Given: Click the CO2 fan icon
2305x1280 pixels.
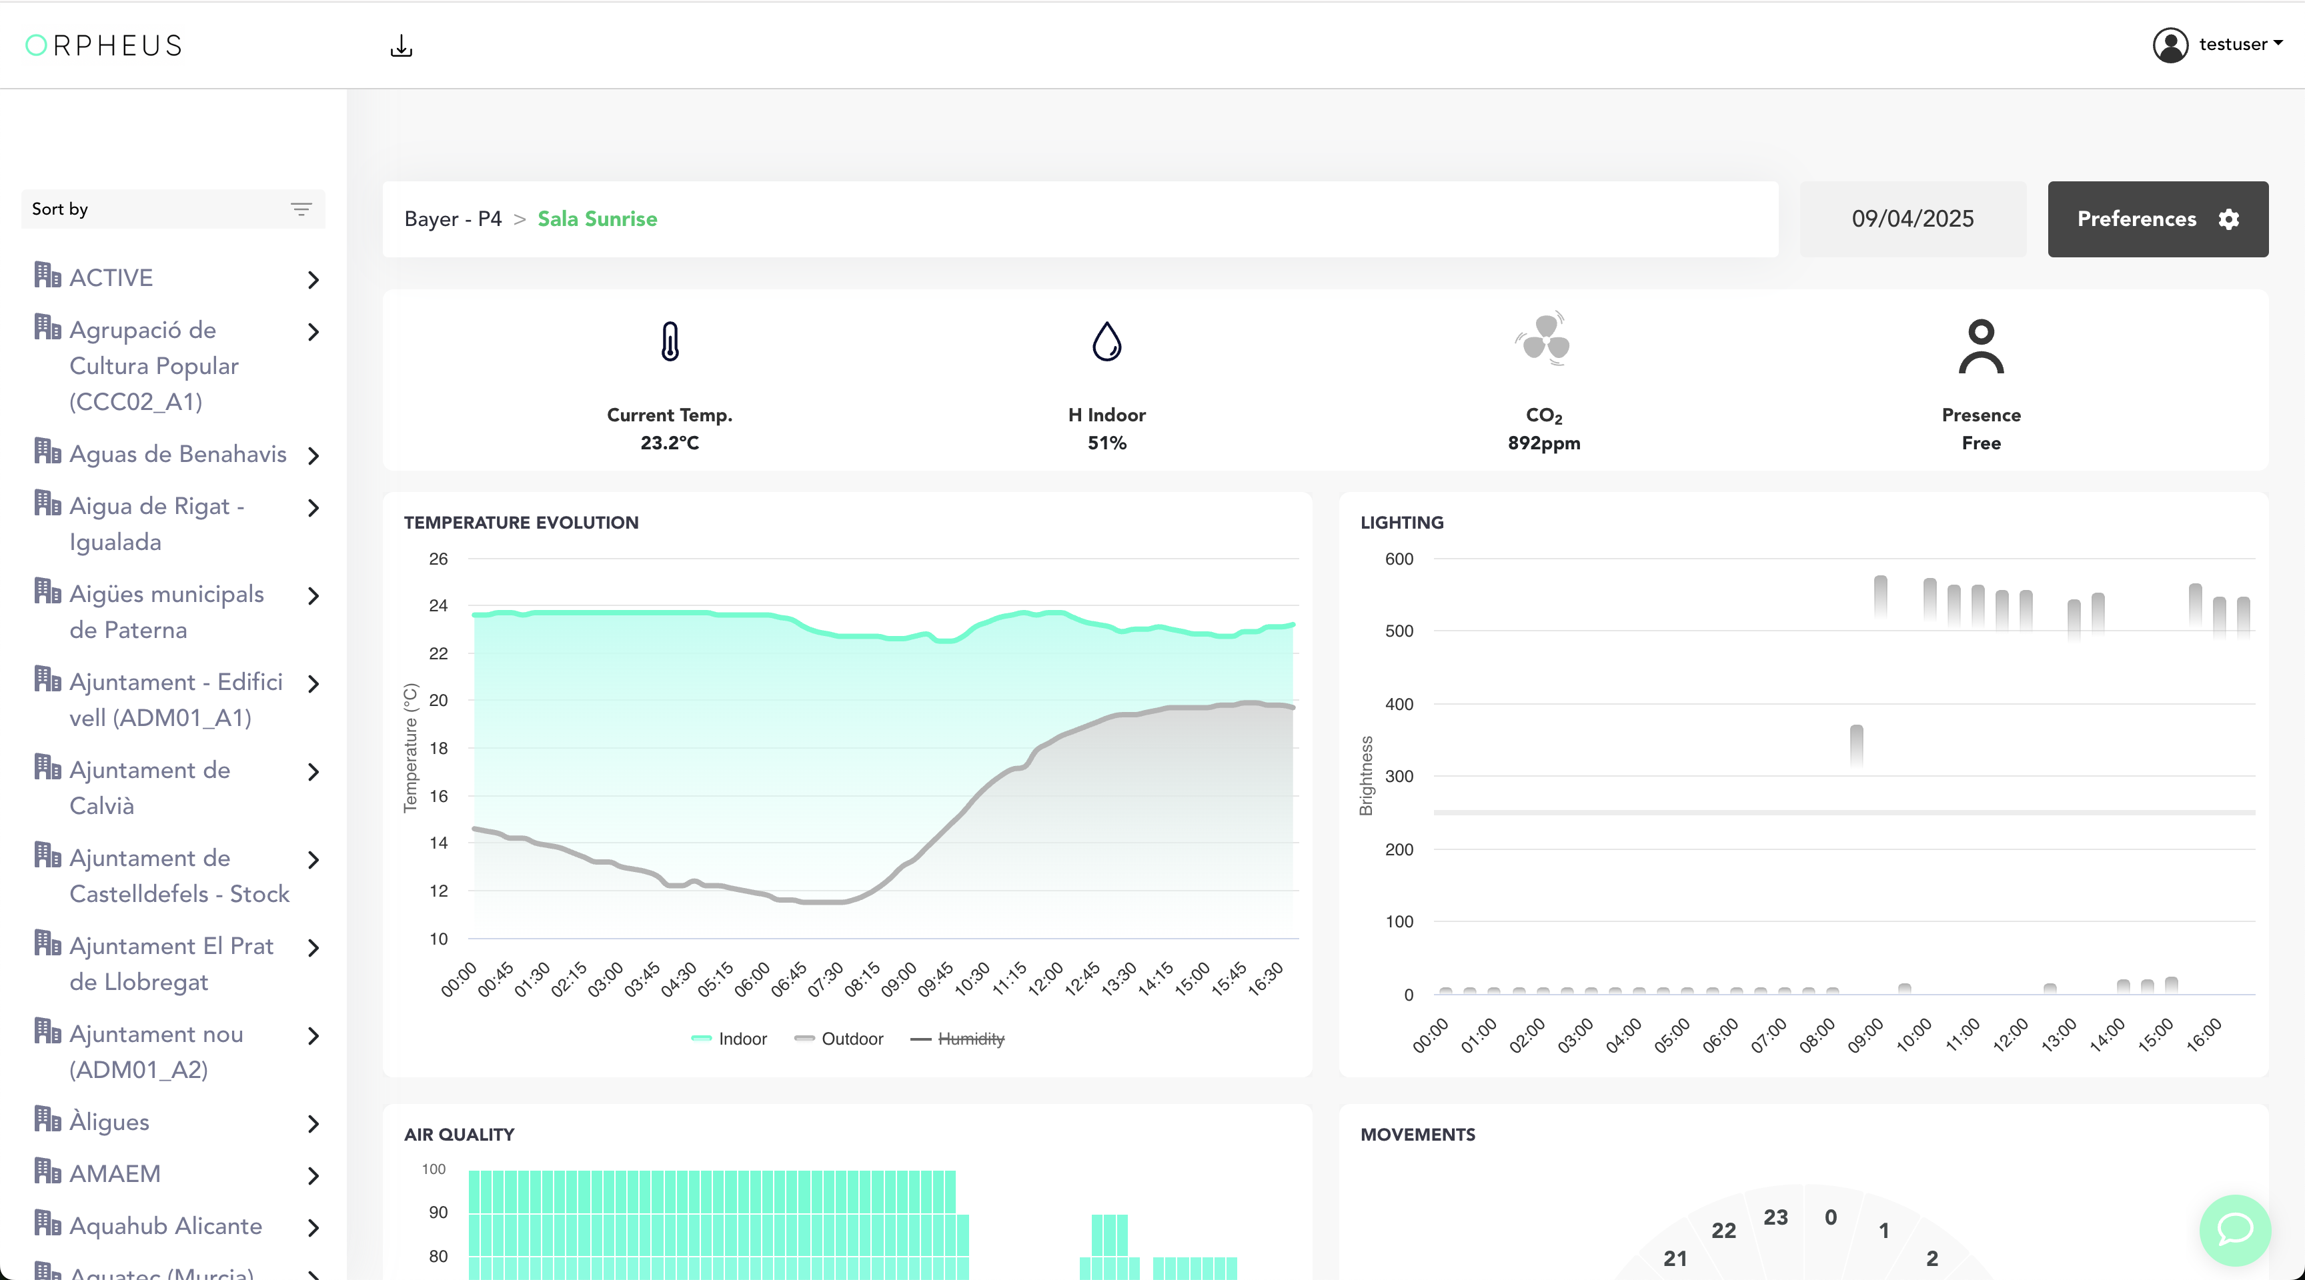Looking at the screenshot, I should coord(1545,338).
